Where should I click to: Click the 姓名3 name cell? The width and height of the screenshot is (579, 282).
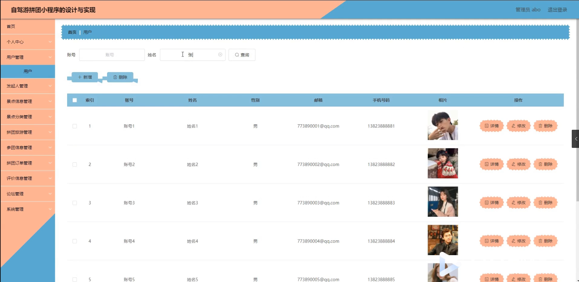(x=192, y=203)
